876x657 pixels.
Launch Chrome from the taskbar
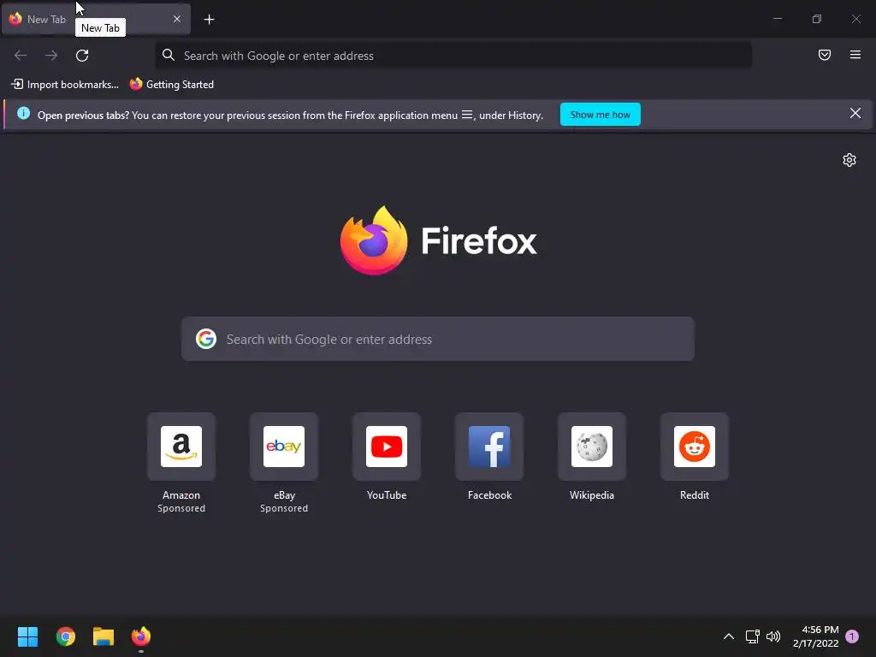(65, 636)
